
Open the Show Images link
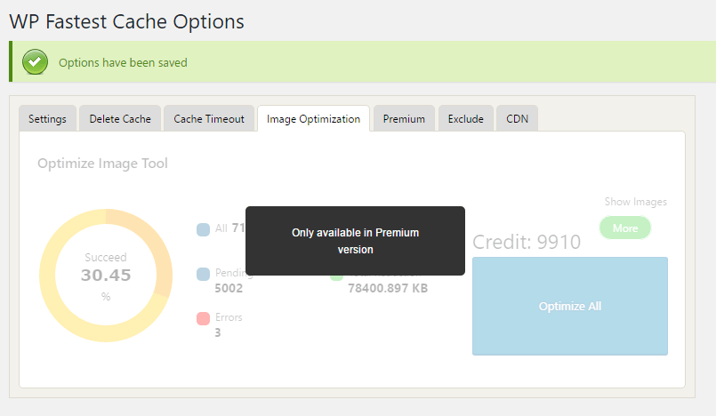click(636, 202)
